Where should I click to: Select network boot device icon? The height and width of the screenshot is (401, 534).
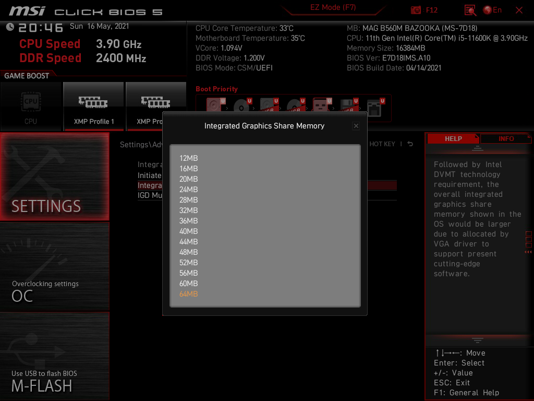376,107
